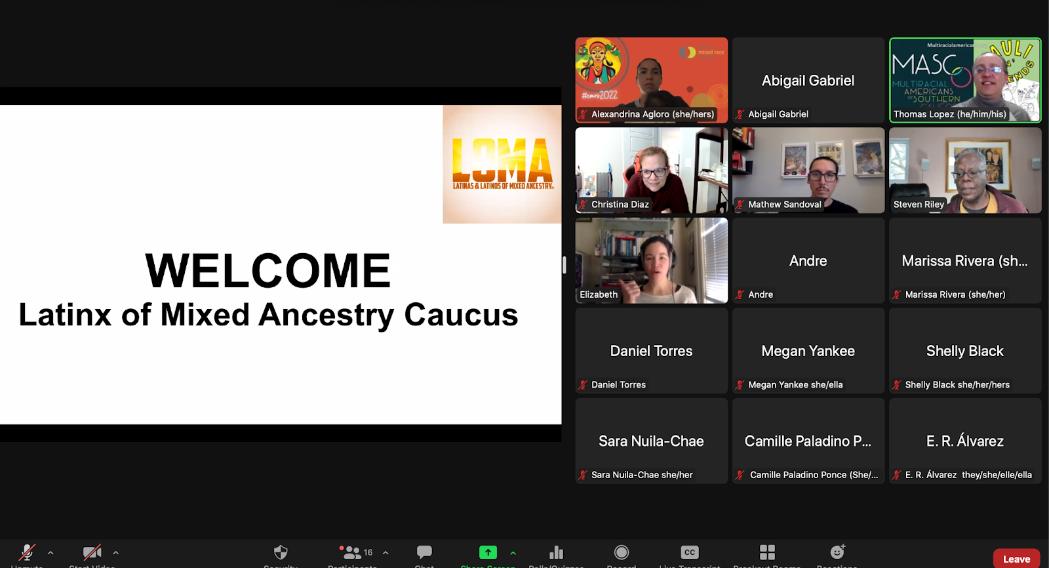Open Polls/Quizzes bar chart icon
The image size is (1049, 568).
[556, 553]
